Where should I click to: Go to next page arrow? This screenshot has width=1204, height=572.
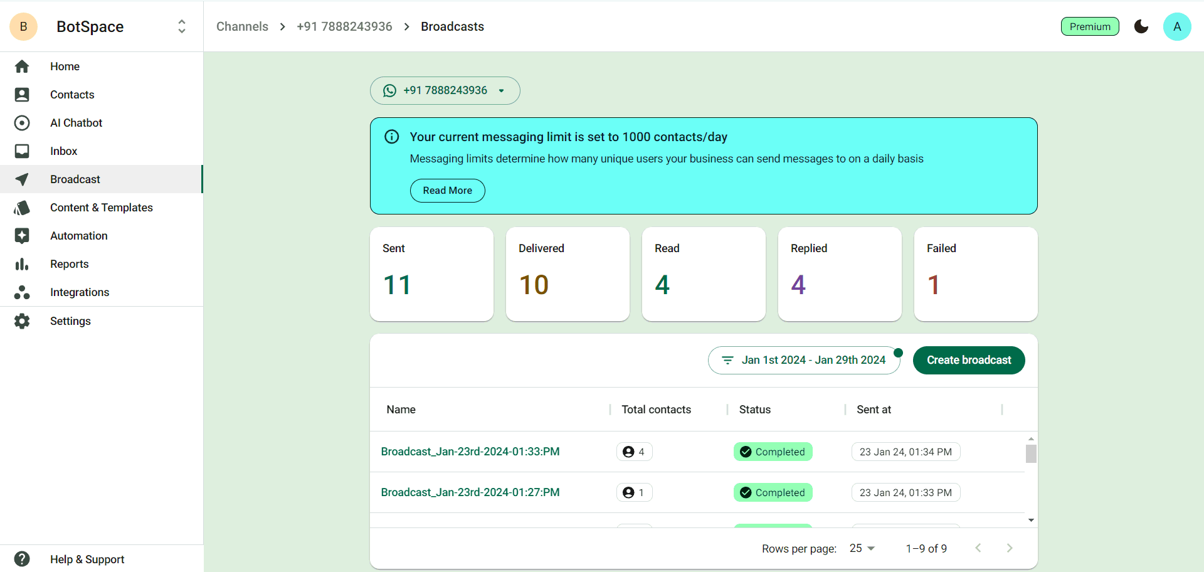pyautogui.click(x=1010, y=548)
